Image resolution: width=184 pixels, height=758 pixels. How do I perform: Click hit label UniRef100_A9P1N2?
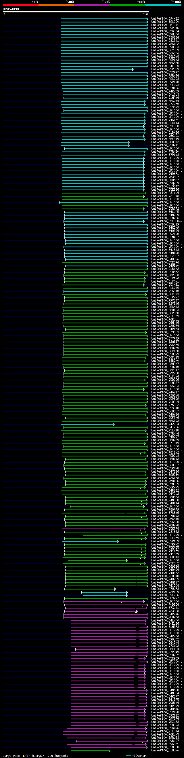click(x=165, y=60)
